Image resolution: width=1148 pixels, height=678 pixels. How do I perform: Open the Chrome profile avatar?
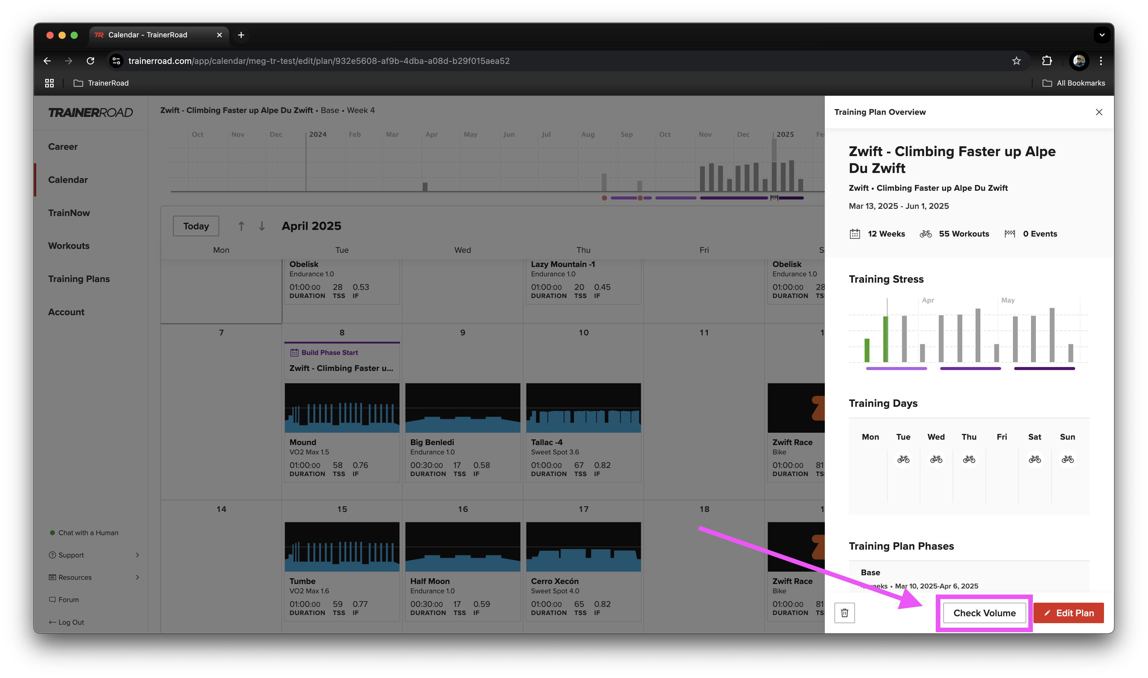tap(1079, 61)
